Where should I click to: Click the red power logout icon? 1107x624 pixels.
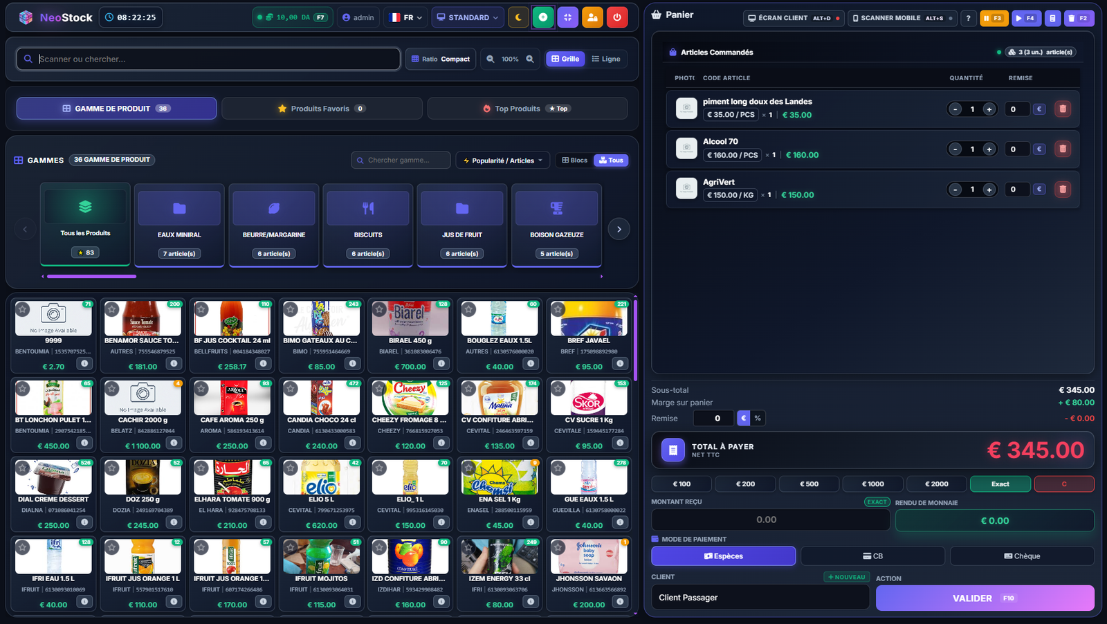(617, 17)
